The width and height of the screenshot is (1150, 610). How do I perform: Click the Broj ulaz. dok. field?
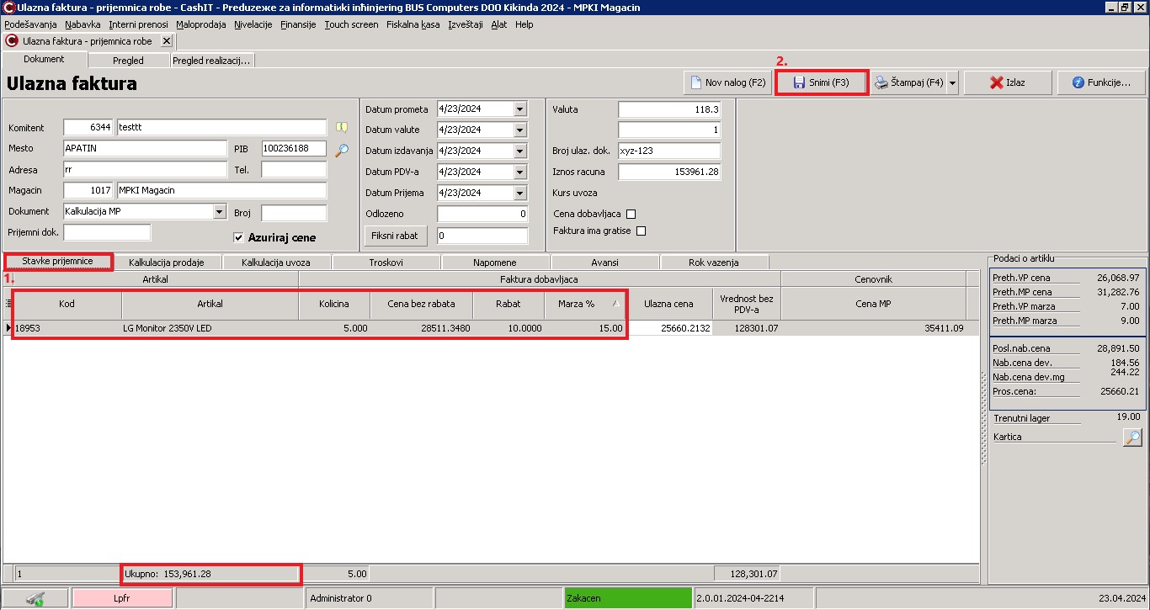[x=669, y=151]
